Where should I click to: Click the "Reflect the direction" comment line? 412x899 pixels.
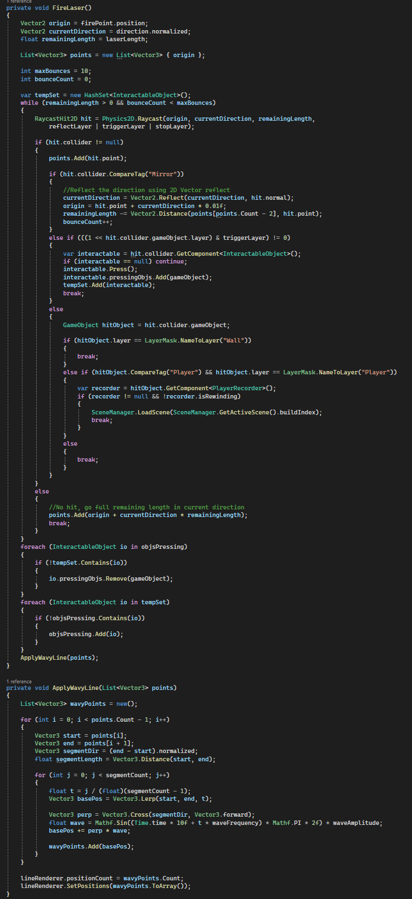tap(146, 190)
